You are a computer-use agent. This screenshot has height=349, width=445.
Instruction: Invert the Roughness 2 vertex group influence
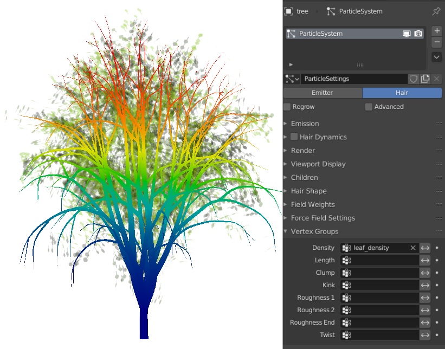[425, 310]
